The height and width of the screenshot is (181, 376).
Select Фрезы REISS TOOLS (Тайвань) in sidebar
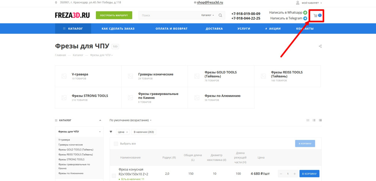pyautogui.click(x=76, y=154)
